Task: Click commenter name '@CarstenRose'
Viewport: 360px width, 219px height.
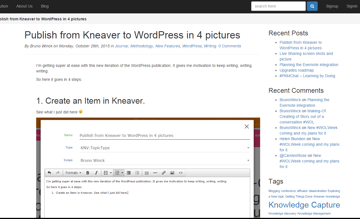Action: click(x=293, y=155)
